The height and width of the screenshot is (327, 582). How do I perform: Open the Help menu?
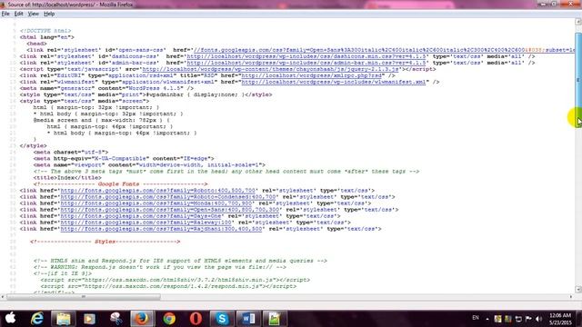(49, 14)
